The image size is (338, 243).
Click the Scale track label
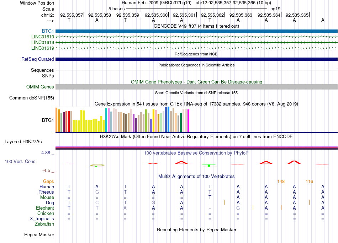48,9
